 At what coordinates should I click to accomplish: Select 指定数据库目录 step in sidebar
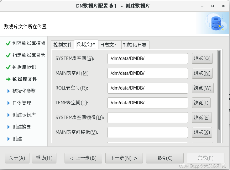pos(29,55)
